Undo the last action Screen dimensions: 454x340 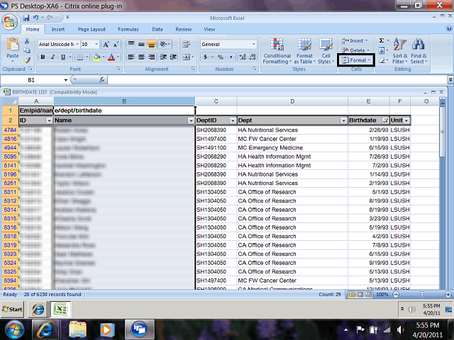click(35, 18)
